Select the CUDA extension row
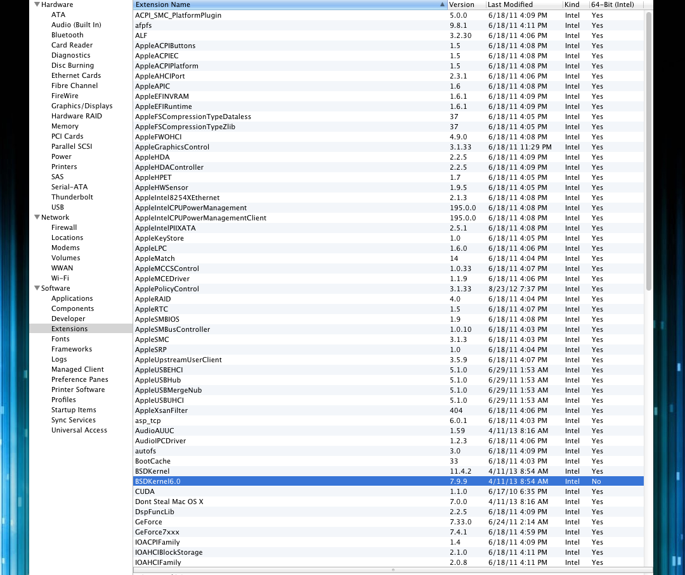Image resolution: width=685 pixels, height=575 pixels. tap(388, 491)
